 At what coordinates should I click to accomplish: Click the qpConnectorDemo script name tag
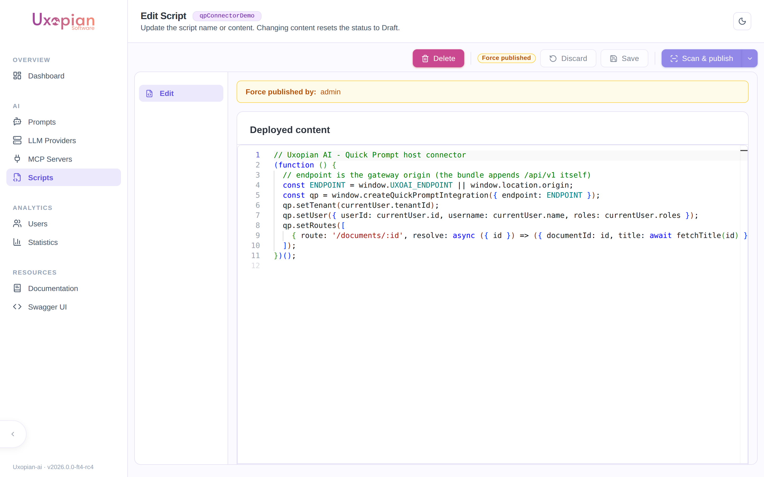click(227, 16)
